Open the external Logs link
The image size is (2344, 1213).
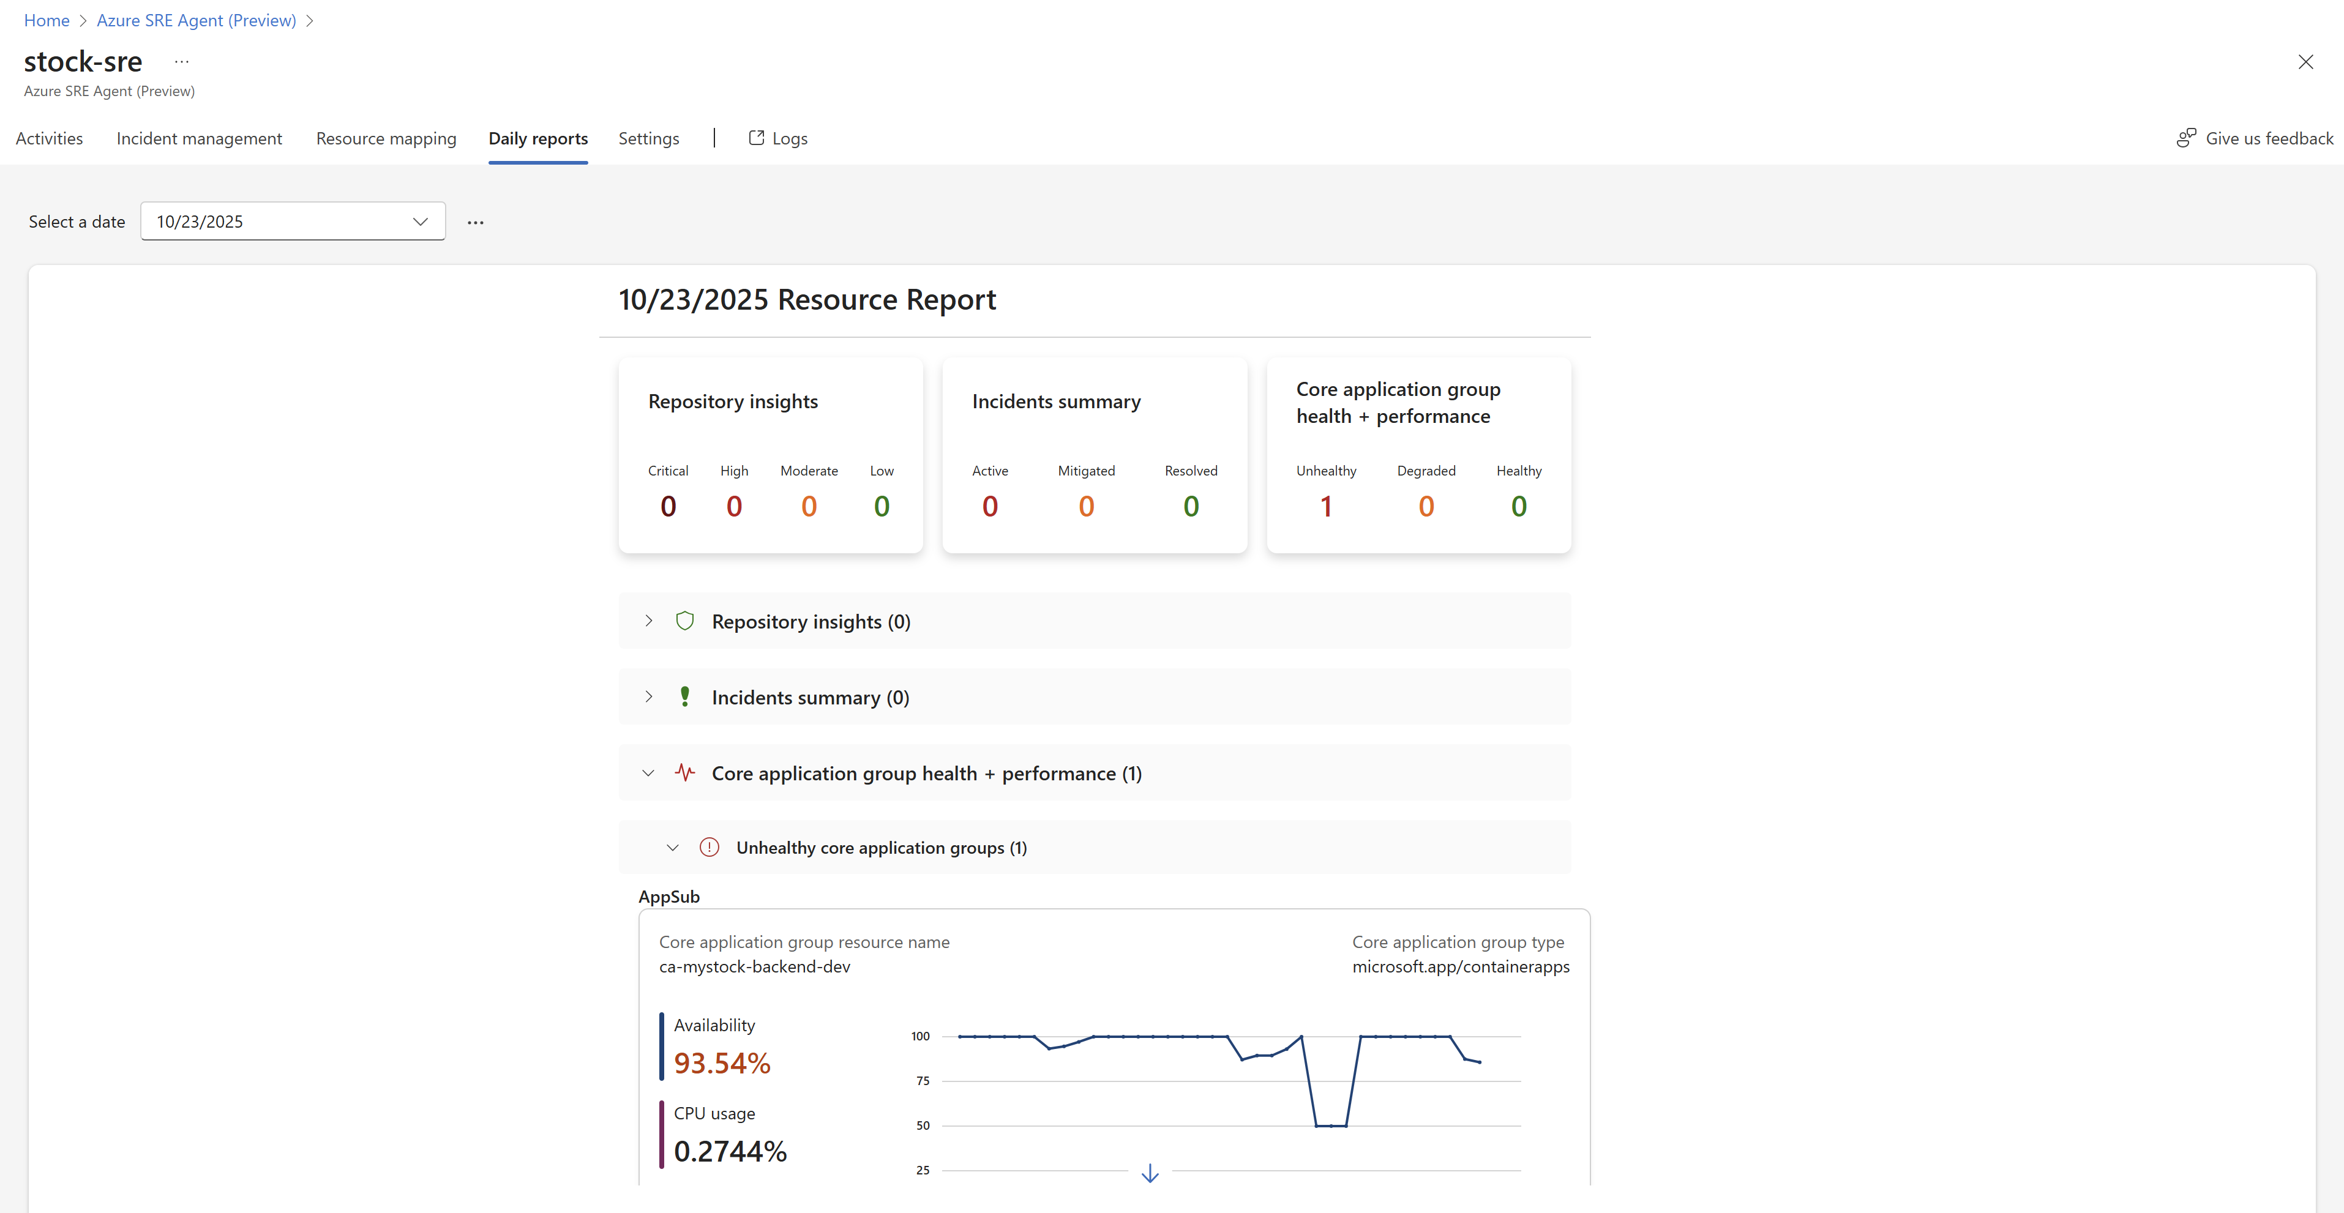[x=778, y=138]
